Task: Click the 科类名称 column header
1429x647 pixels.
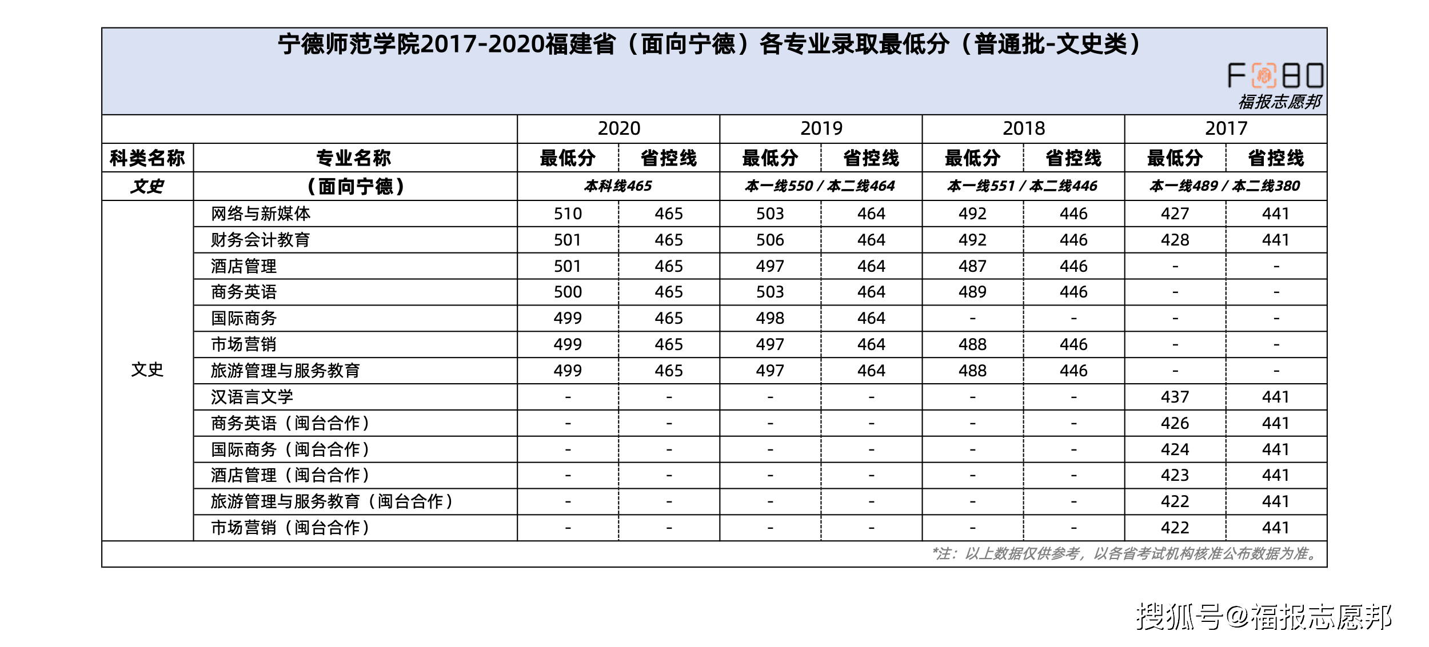Action: tap(147, 158)
